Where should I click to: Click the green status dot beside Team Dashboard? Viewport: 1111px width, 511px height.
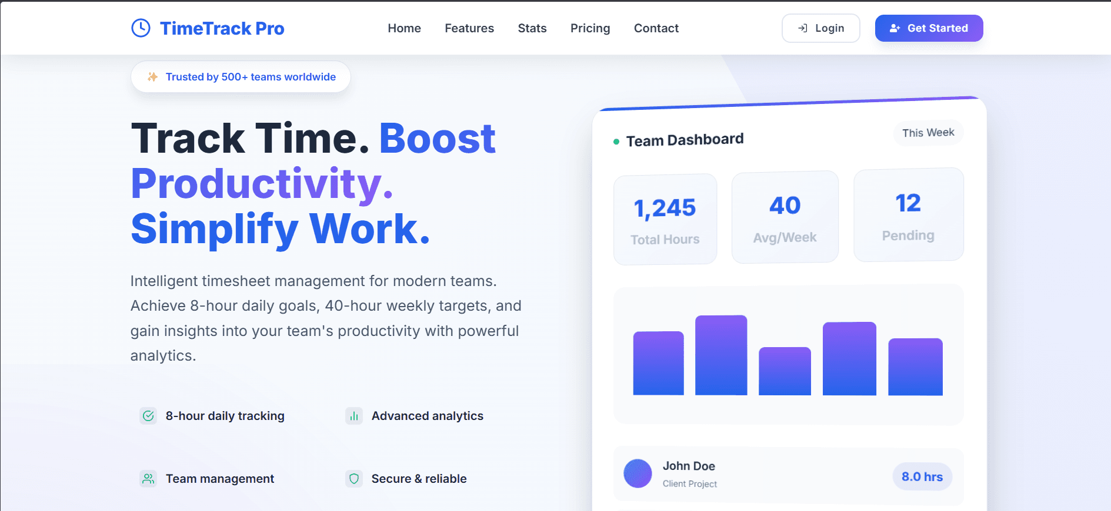pos(616,142)
